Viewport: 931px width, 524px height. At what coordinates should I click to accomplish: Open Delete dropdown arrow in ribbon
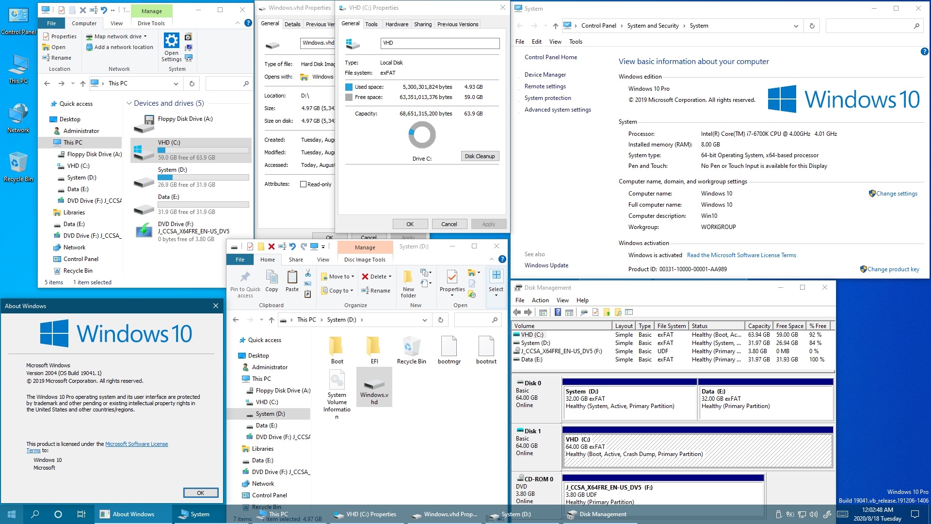[x=390, y=277]
